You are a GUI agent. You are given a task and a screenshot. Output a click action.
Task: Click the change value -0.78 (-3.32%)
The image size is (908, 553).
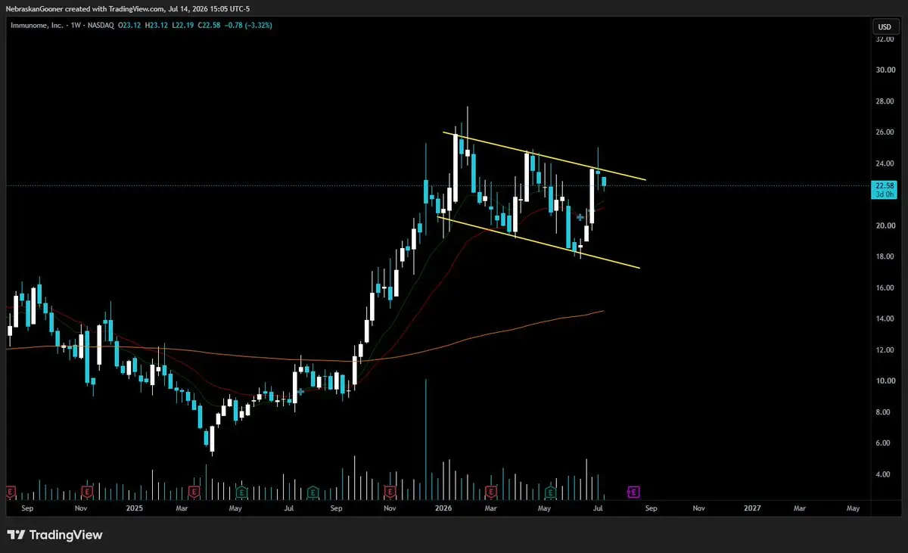247,25
